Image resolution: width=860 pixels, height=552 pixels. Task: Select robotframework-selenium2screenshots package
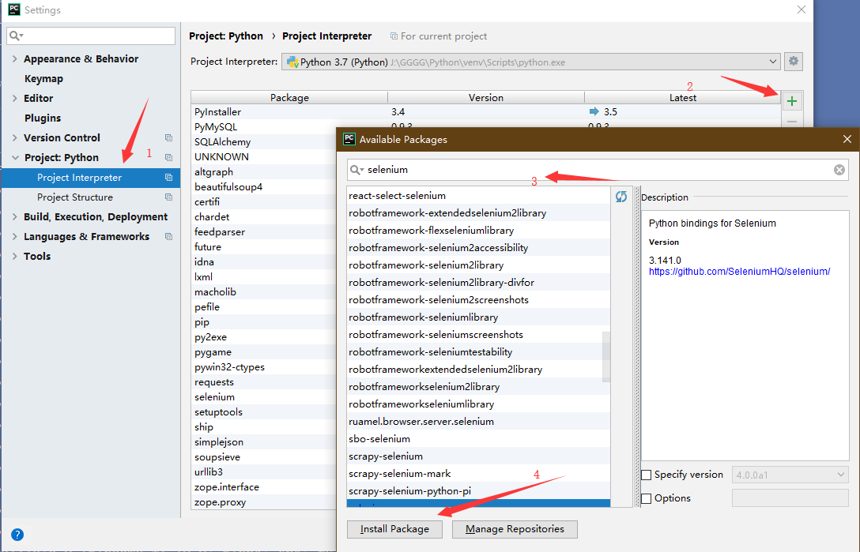click(x=478, y=300)
